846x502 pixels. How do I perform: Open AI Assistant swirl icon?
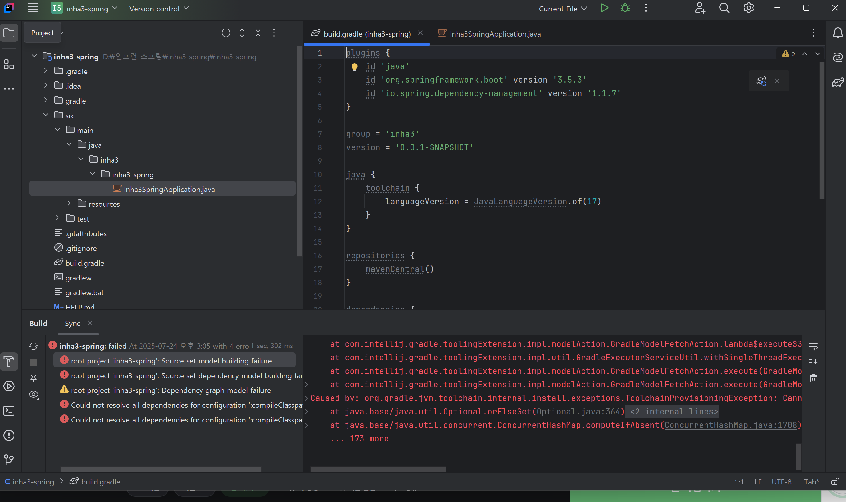[838, 57]
